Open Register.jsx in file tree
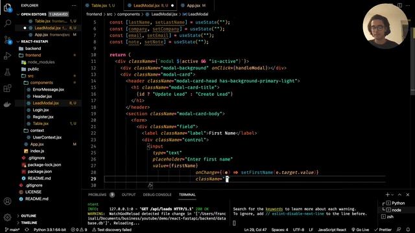The image size is (415, 233). pos(43,116)
